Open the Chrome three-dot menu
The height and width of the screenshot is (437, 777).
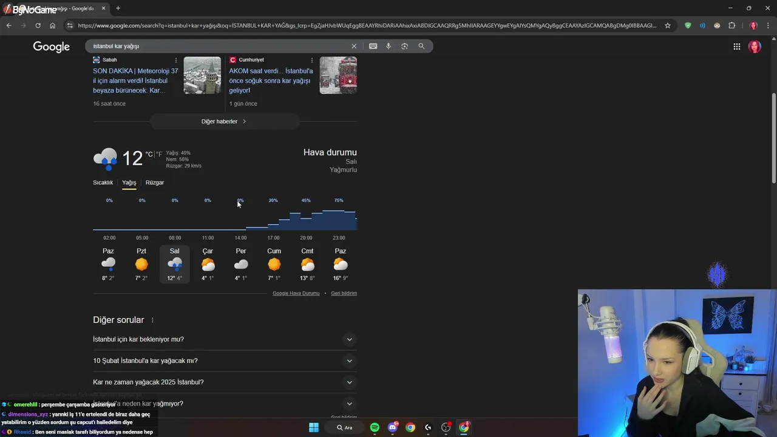pos(767,25)
